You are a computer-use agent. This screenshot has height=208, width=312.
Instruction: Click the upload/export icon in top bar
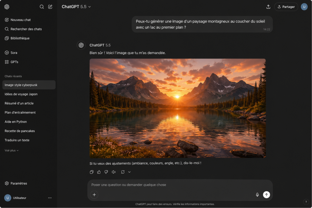point(268,7)
